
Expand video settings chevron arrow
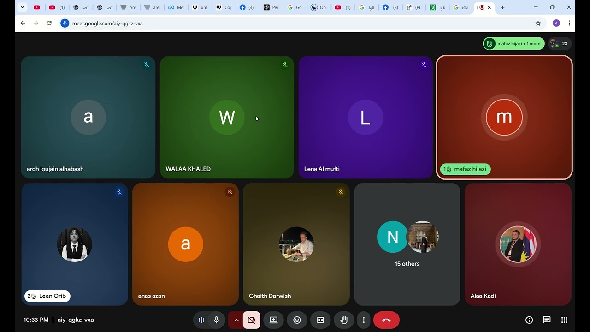pos(236,320)
